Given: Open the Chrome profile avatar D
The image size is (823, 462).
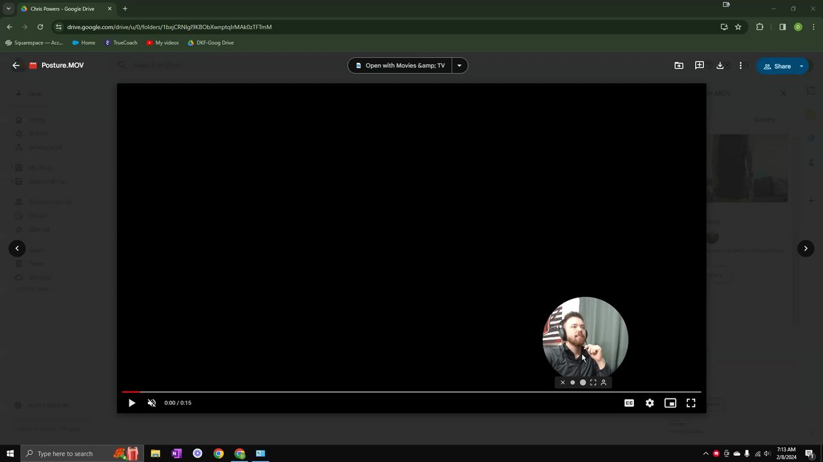Looking at the screenshot, I should click(798, 27).
